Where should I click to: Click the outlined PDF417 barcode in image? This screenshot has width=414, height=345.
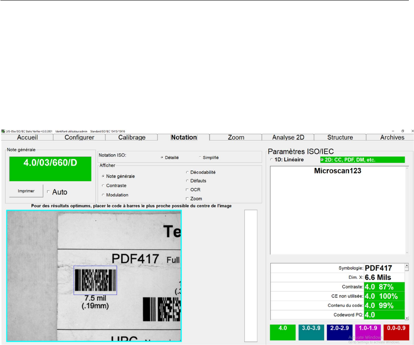coord(95,280)
